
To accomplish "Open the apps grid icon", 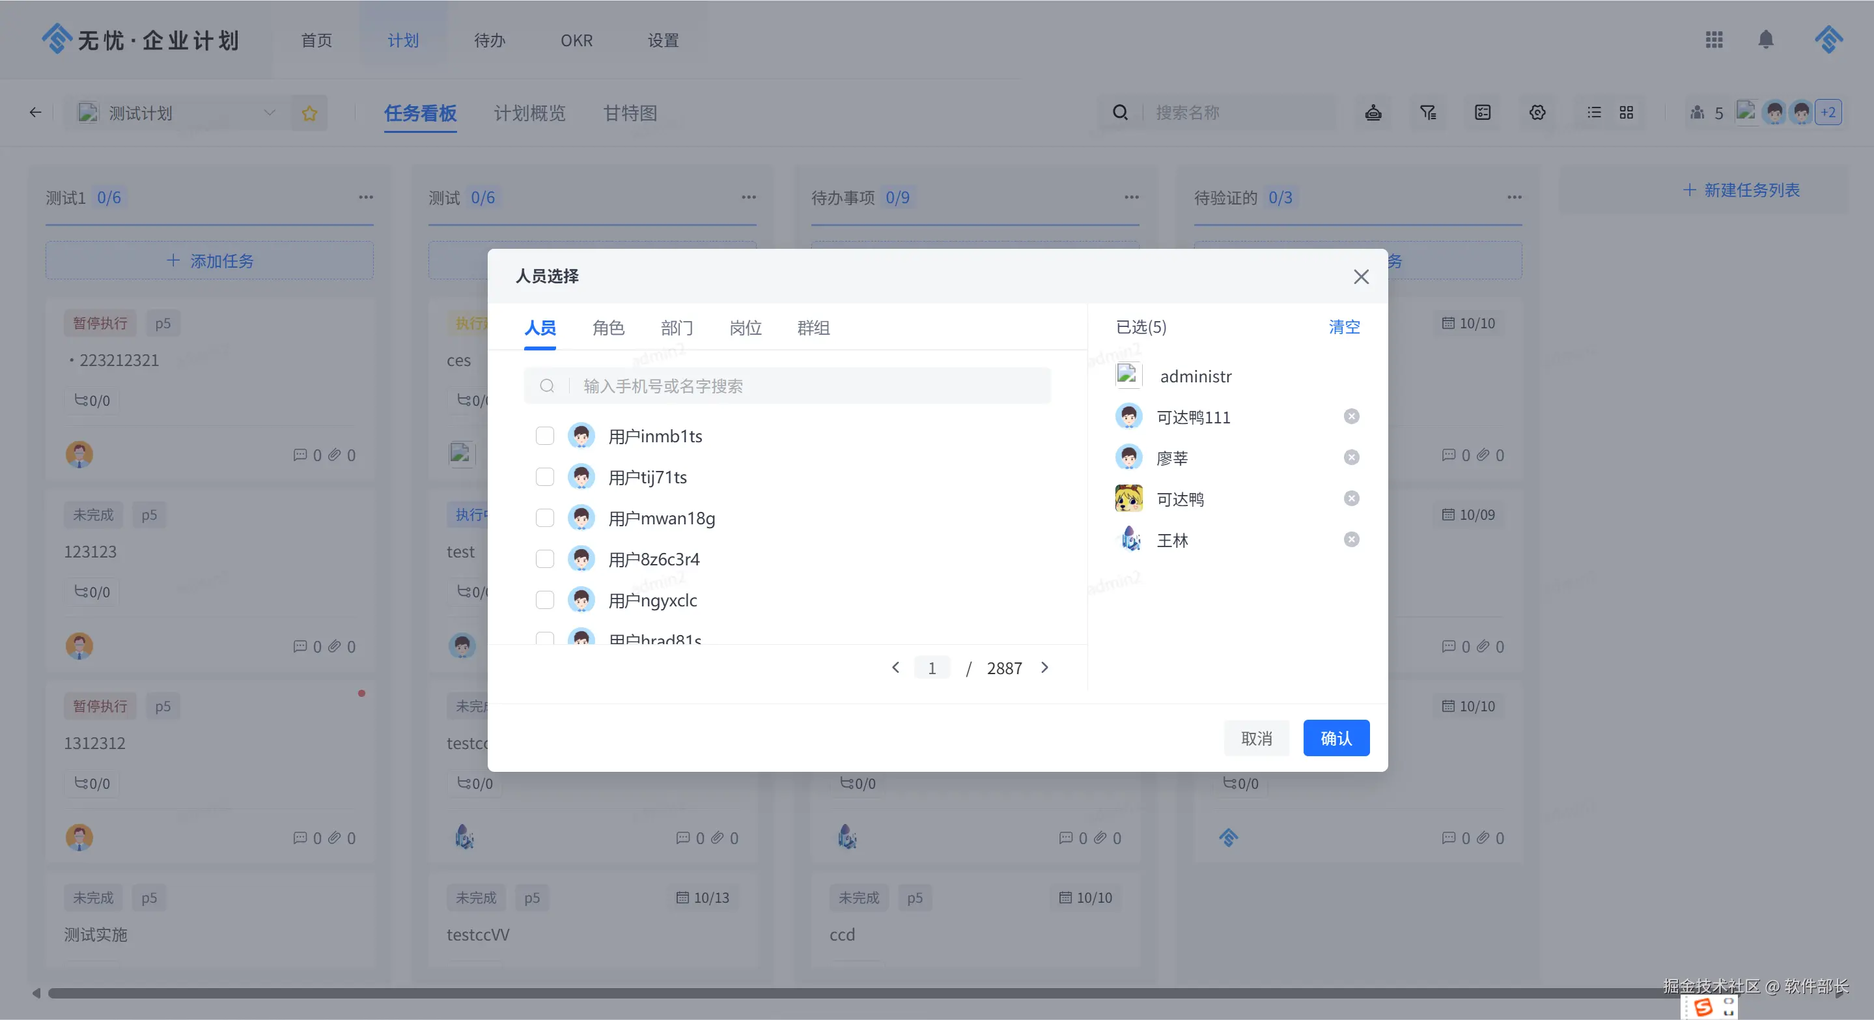I will click(1714, 39).
